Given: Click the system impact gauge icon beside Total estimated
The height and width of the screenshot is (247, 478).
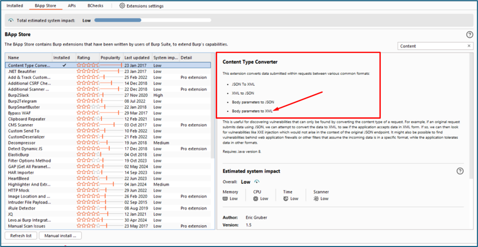Looking at the screenshot, I should click(x=11, y=20).
